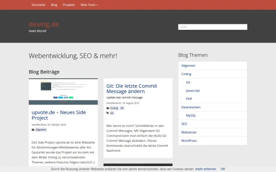Accept cookies with the OK button
The width and height of the screenshot is (276, 172).
223,169
